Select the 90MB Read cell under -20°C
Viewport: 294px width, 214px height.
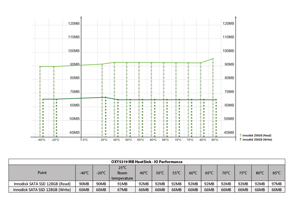(x=101, y=184)
